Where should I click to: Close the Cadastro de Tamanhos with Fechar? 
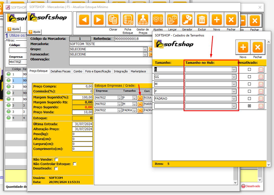[258, 47]
